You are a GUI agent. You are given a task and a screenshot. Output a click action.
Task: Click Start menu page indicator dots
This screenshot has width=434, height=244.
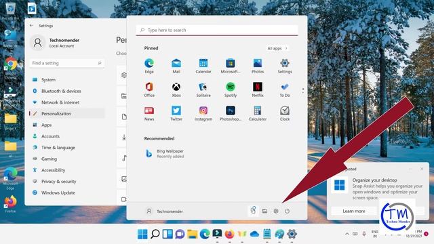[x=303, y=90]
